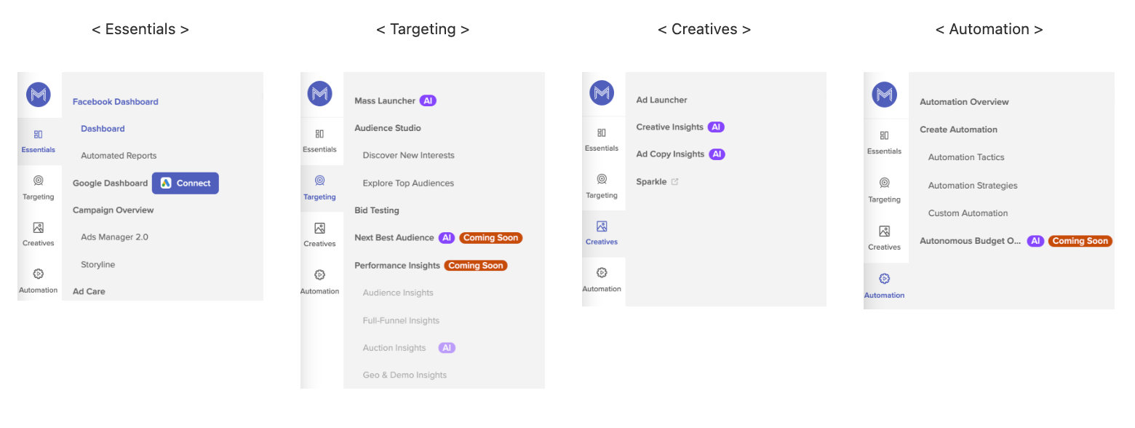Go to Explore Top Audiences

coord(408,183)
